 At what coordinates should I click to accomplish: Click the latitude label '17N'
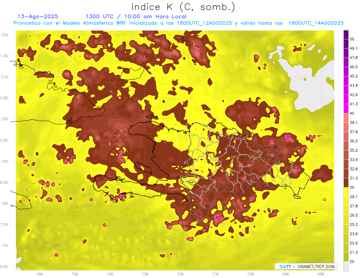click(x=4, y=246)
